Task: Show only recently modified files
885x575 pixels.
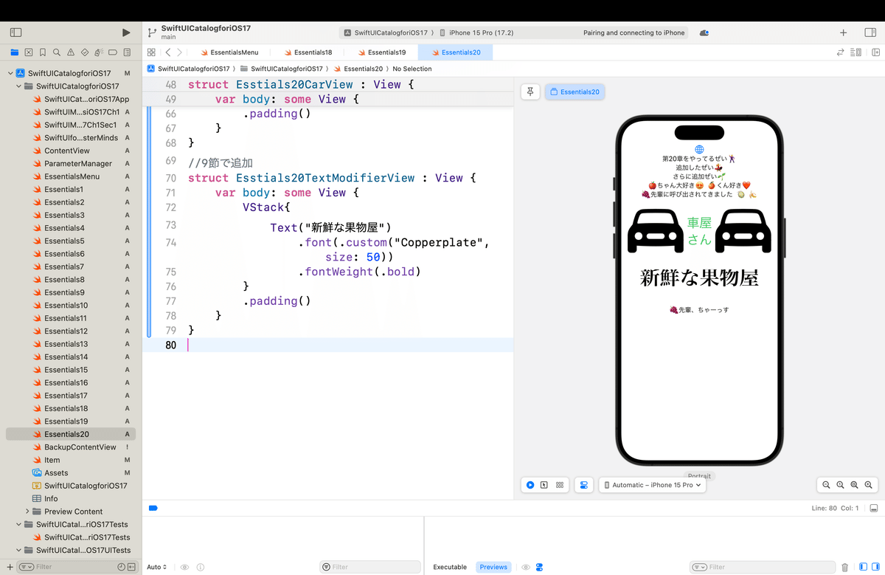Action: click(121, 567)
